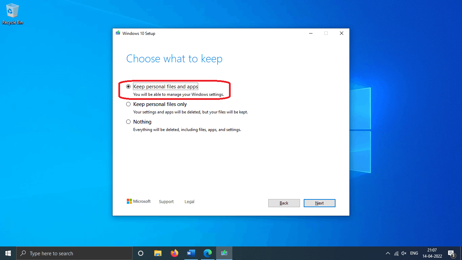462x260 pixels.
Task: Open File Explorer from taskbar
Action: click(x=158, y=253)
